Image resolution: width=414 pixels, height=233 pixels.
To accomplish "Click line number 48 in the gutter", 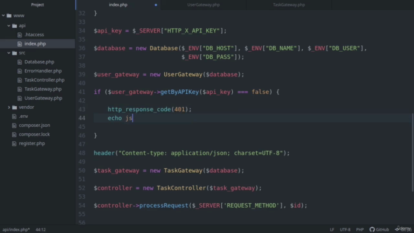I will click(82, 153).
